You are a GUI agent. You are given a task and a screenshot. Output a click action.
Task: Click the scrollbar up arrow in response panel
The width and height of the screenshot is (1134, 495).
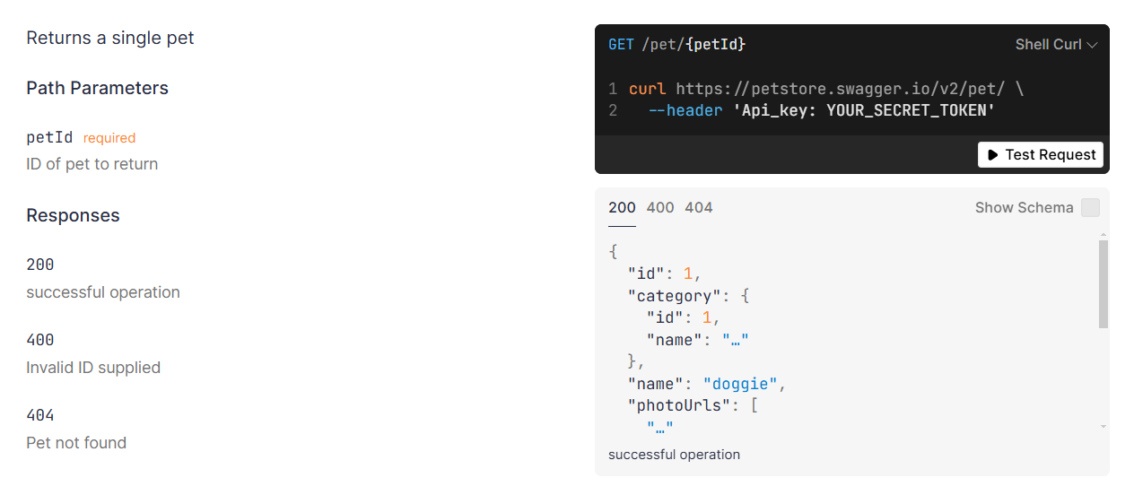click(x=1103, y=236)
